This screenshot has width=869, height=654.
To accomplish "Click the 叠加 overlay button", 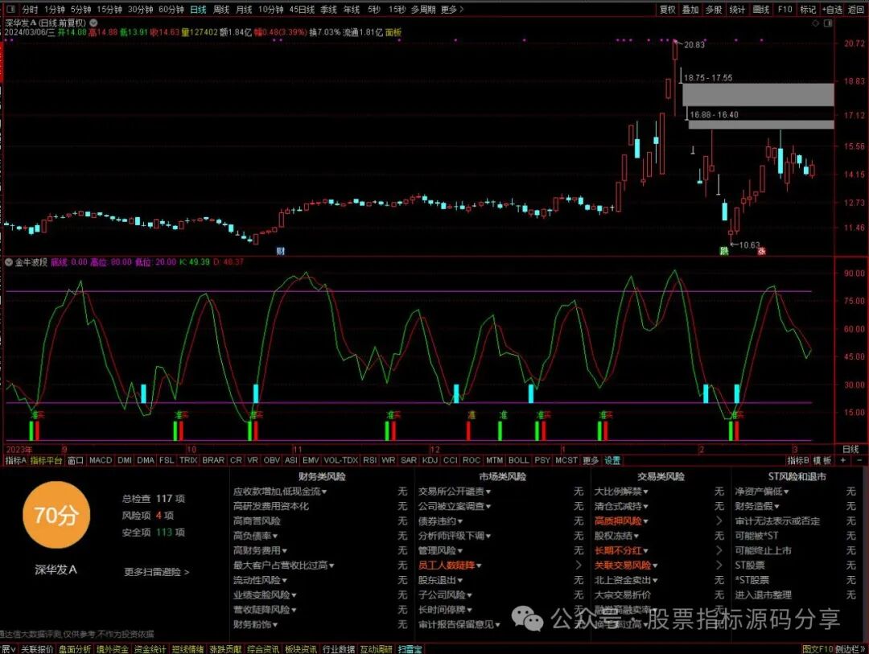I will 690,10.
